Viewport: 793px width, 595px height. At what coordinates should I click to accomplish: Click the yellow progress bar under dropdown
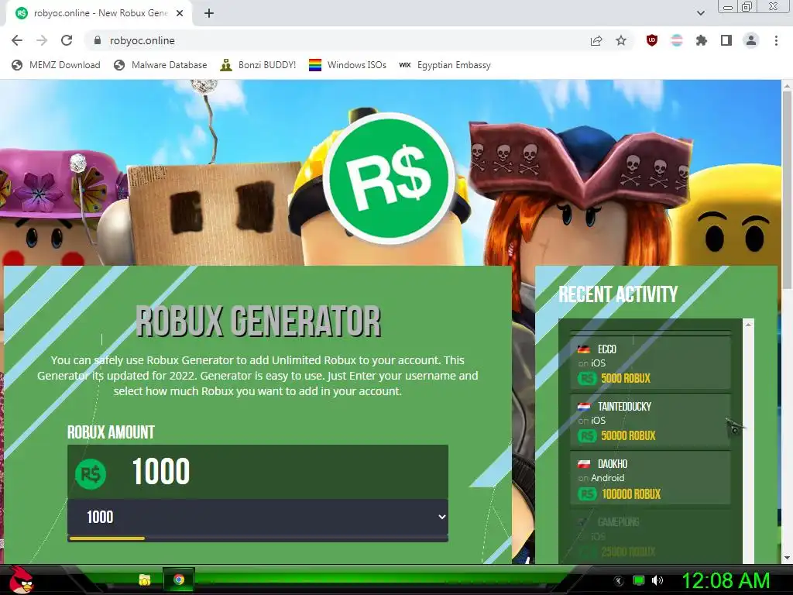coord(107,538)
